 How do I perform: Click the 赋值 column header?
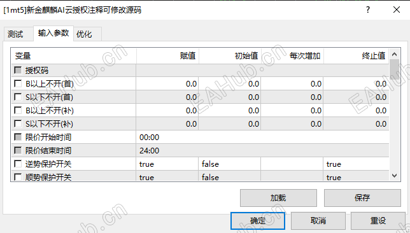tap(167, 55)
